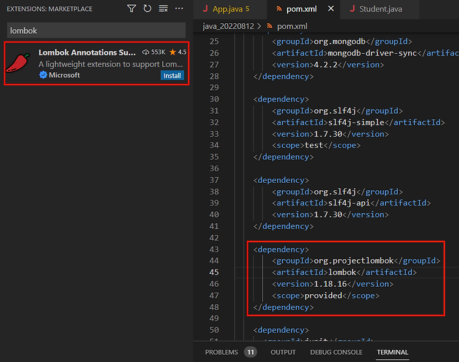Open the extensions views more actions menu

(179, 9)
